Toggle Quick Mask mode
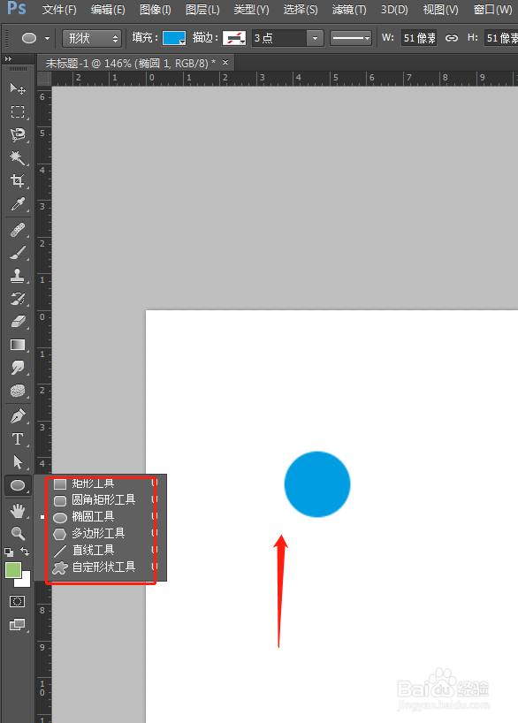This screenshot has width=518, height=723. [18, 601]
